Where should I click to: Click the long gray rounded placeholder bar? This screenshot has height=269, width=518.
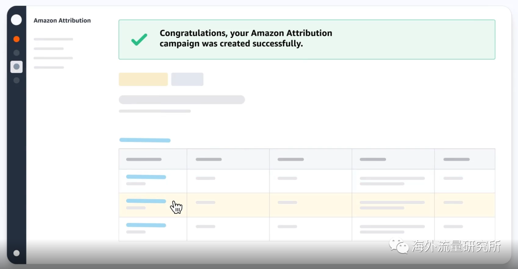(x=182, y=100)
